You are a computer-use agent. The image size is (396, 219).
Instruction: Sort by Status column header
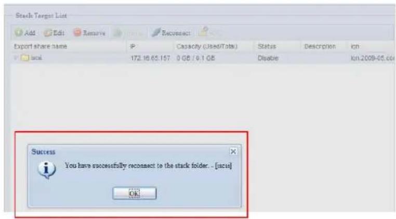(267, 46)
